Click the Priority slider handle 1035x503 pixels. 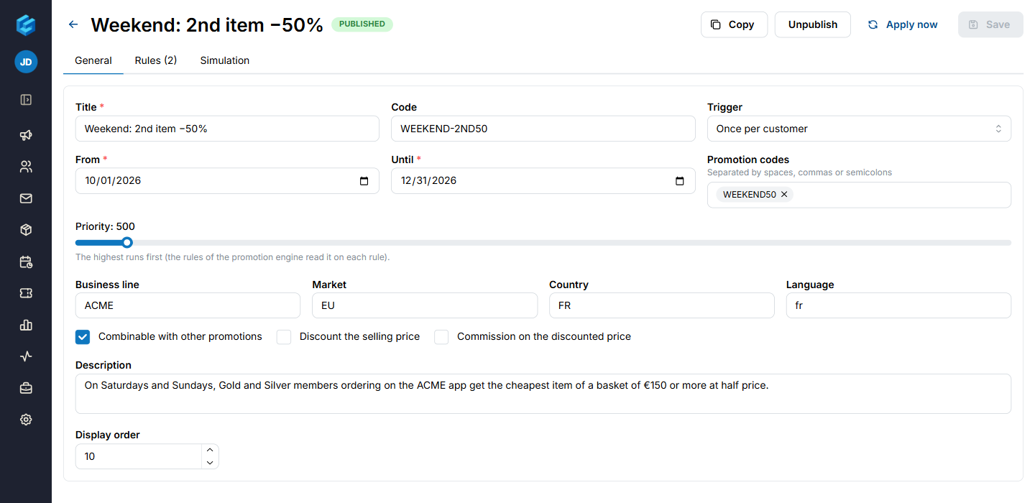coord(127,243)
